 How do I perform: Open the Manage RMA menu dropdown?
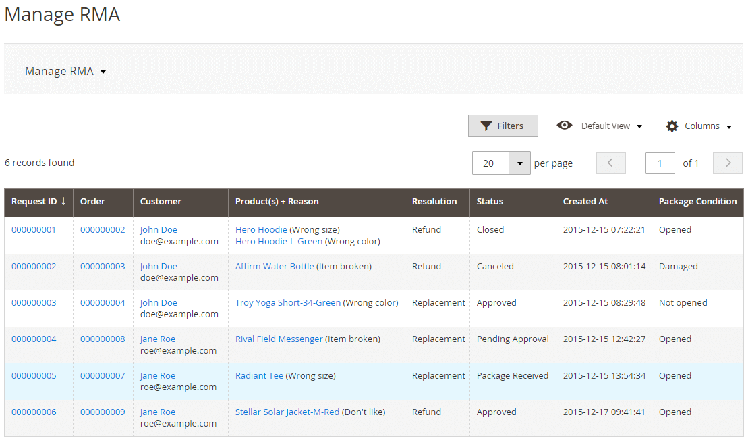pyautogui.click(x=103, y=72)
